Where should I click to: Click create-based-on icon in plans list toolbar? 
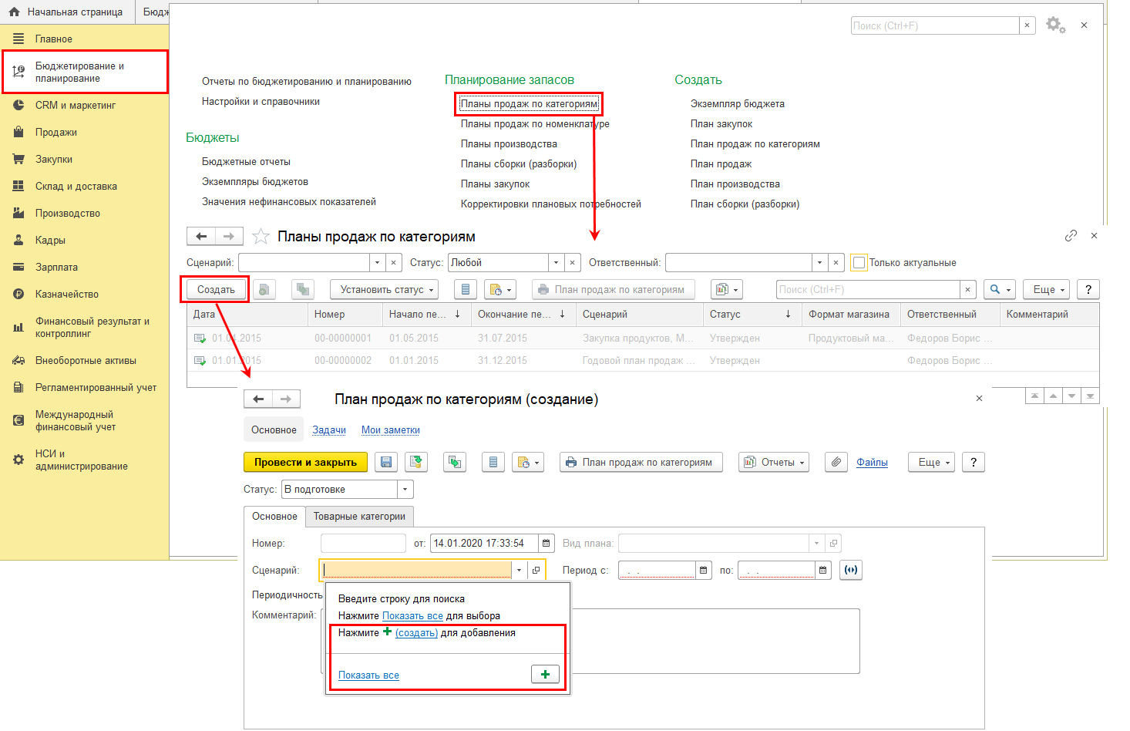pos(303,289)
